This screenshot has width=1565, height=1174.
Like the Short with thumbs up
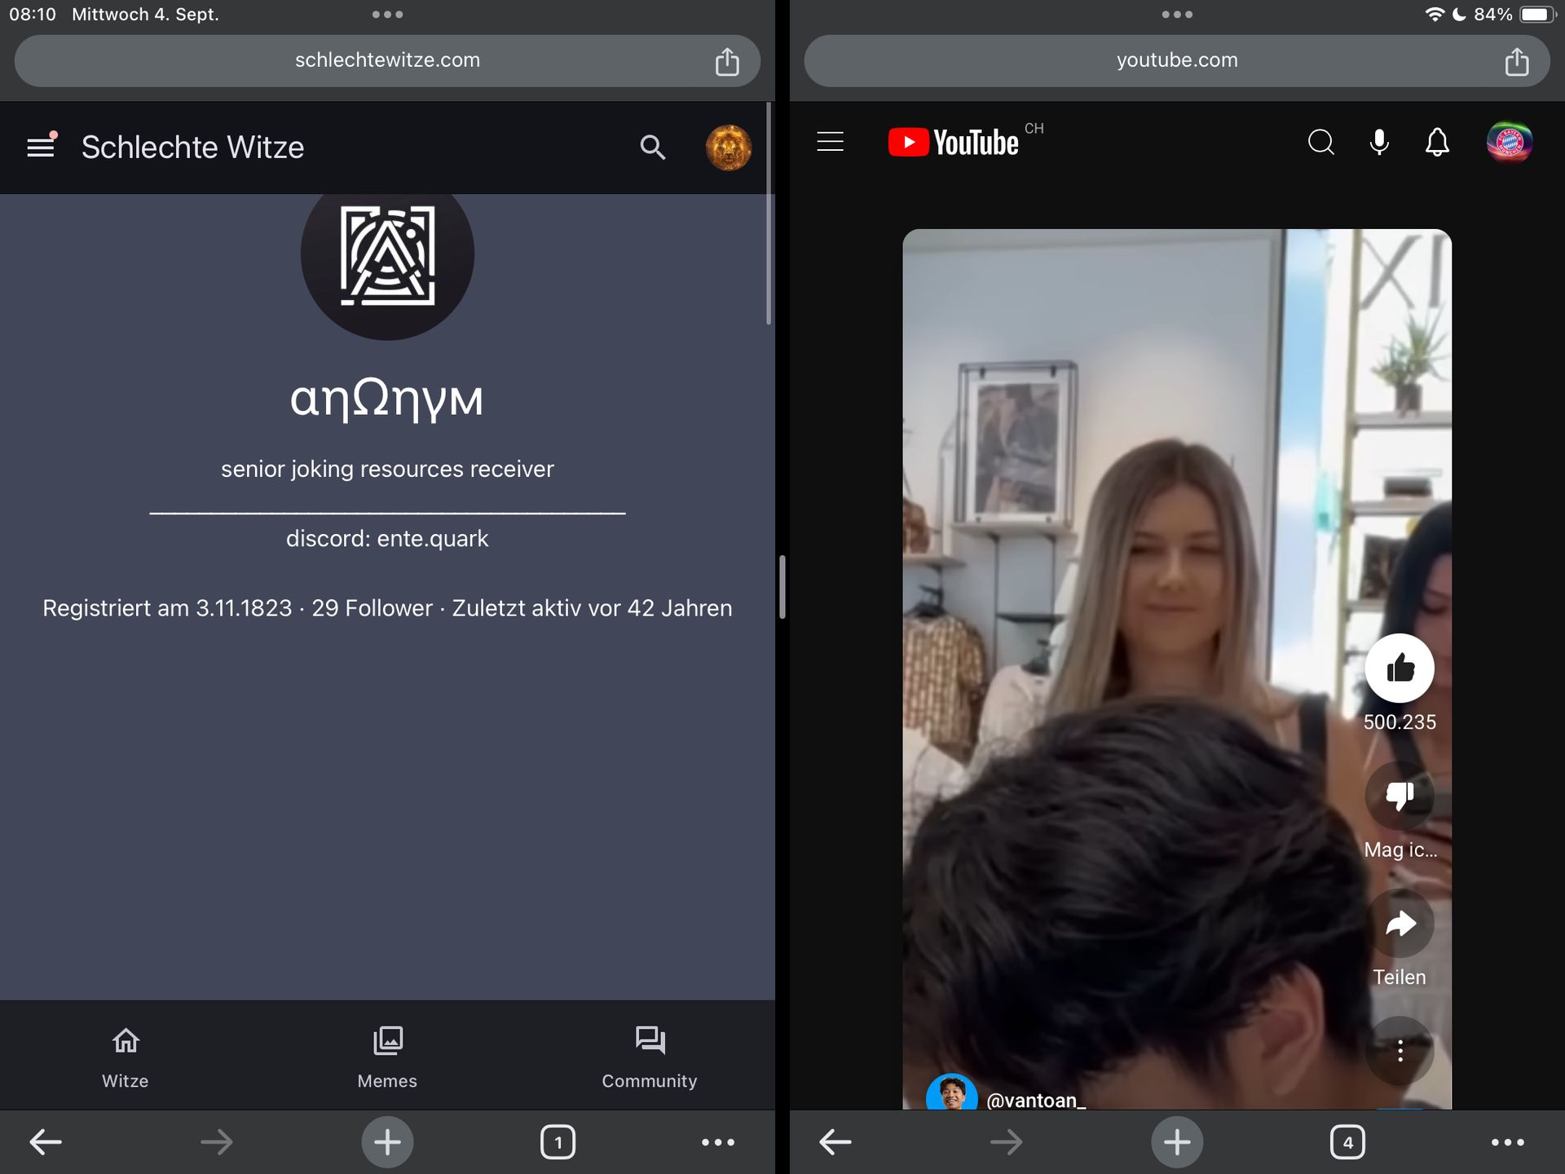tap(1400, 669)
